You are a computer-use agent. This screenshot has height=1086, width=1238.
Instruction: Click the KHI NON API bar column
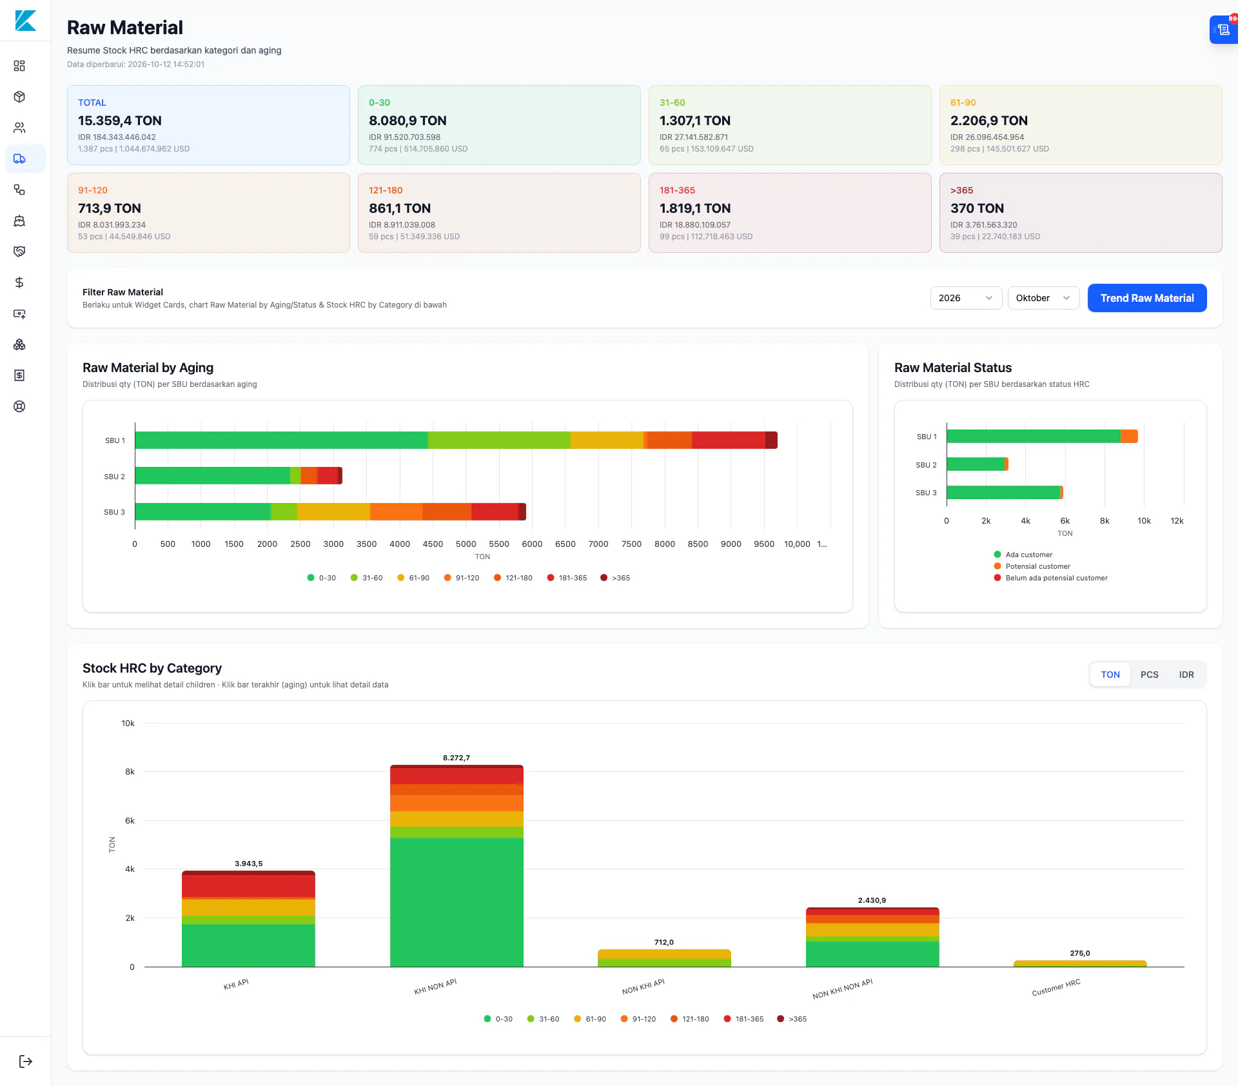click(x=457, y=865)
